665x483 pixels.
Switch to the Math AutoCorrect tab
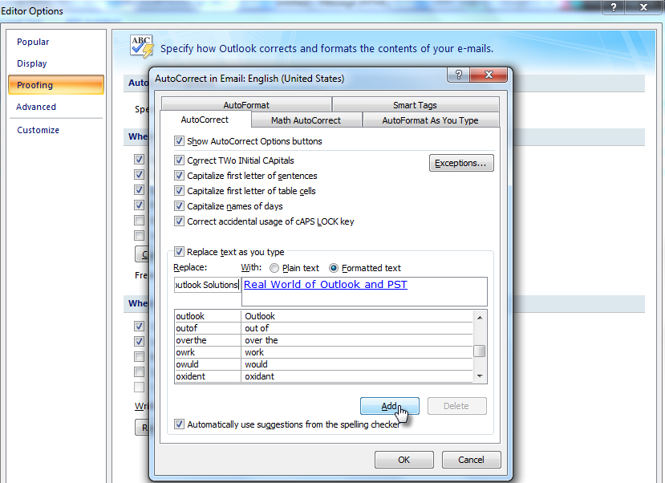coord(306,120)
